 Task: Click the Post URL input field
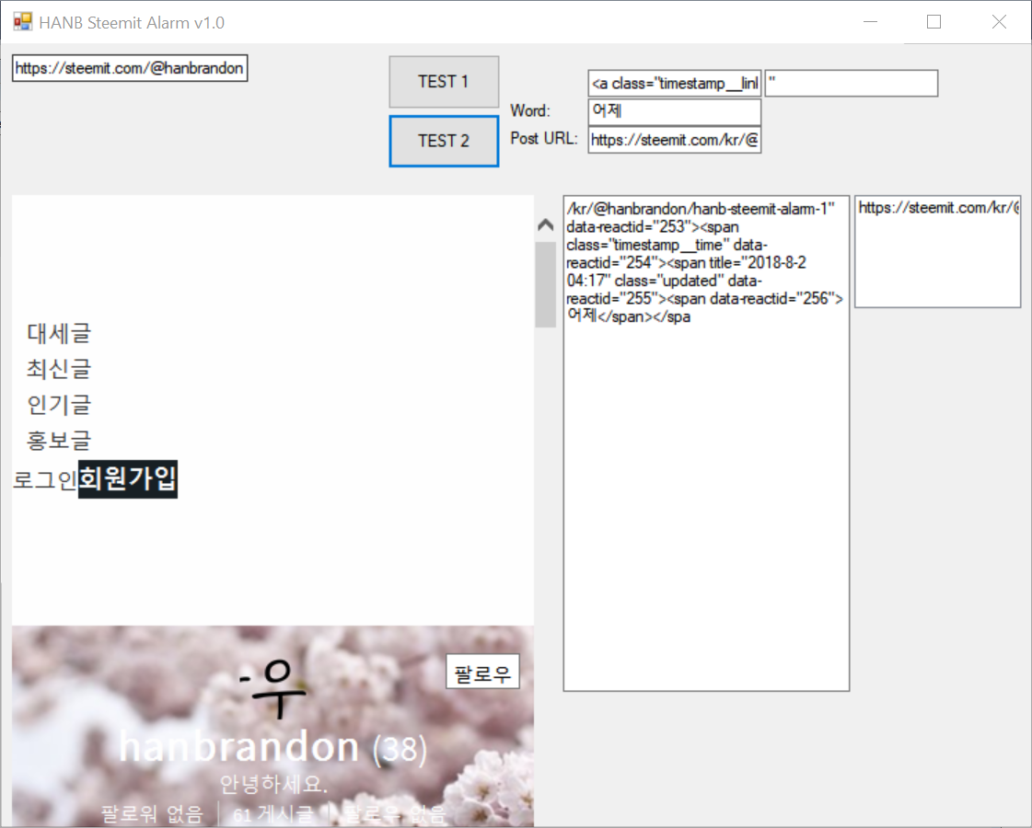(x=675, y=140)
